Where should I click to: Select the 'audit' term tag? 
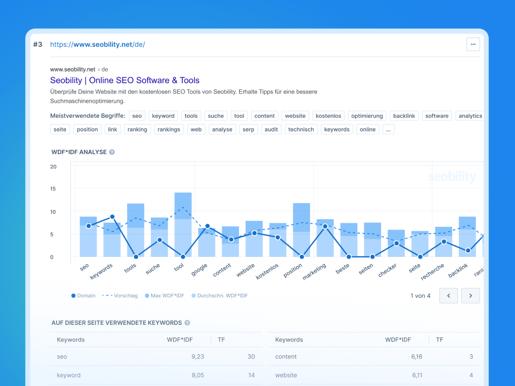271,129
